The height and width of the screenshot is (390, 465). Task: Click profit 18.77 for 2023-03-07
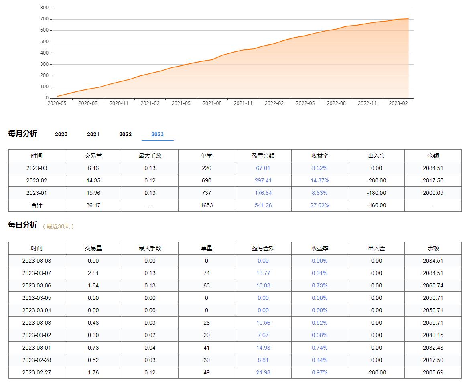[263, 273]
